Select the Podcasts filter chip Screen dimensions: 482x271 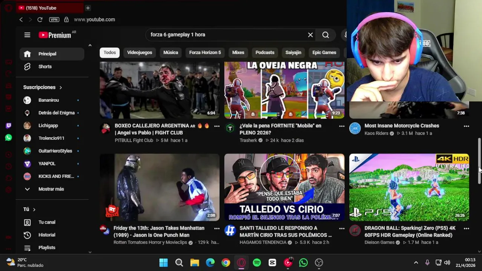click(x=265, y=52)
